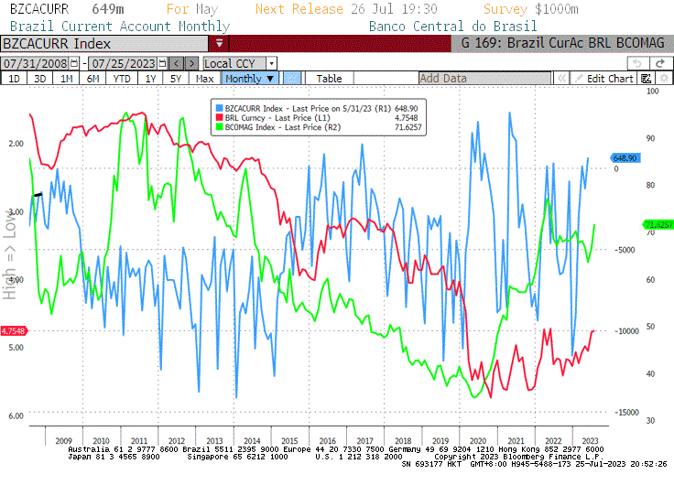Switch to the Table view
This screenshot has width=674, height=485.
[x=330, y=79]
